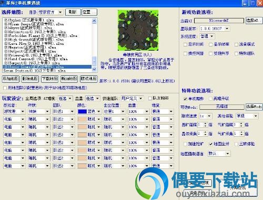263x200 pixels.
Task: Select Lava Flow map in the list
Action: (x=47, y=43)
